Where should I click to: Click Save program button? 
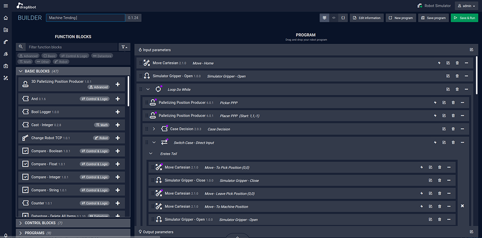click(434, 18)
